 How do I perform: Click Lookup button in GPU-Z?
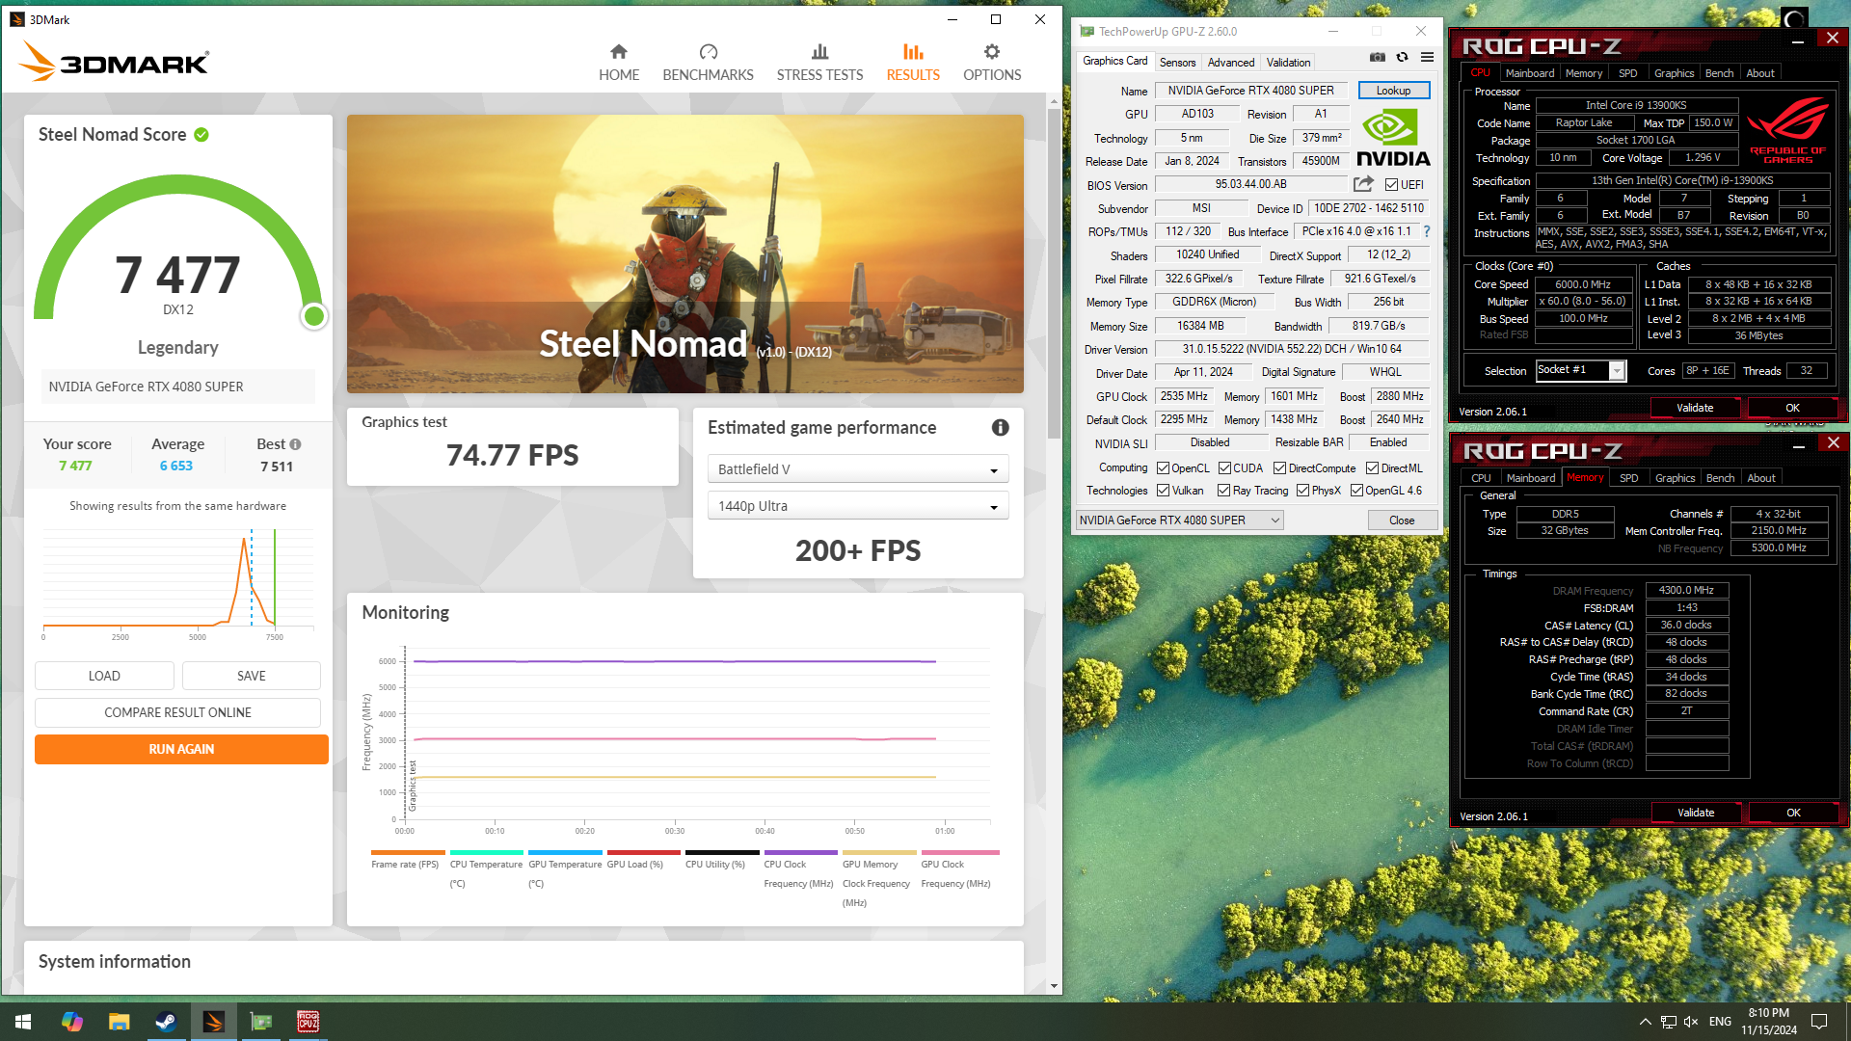1393,91
